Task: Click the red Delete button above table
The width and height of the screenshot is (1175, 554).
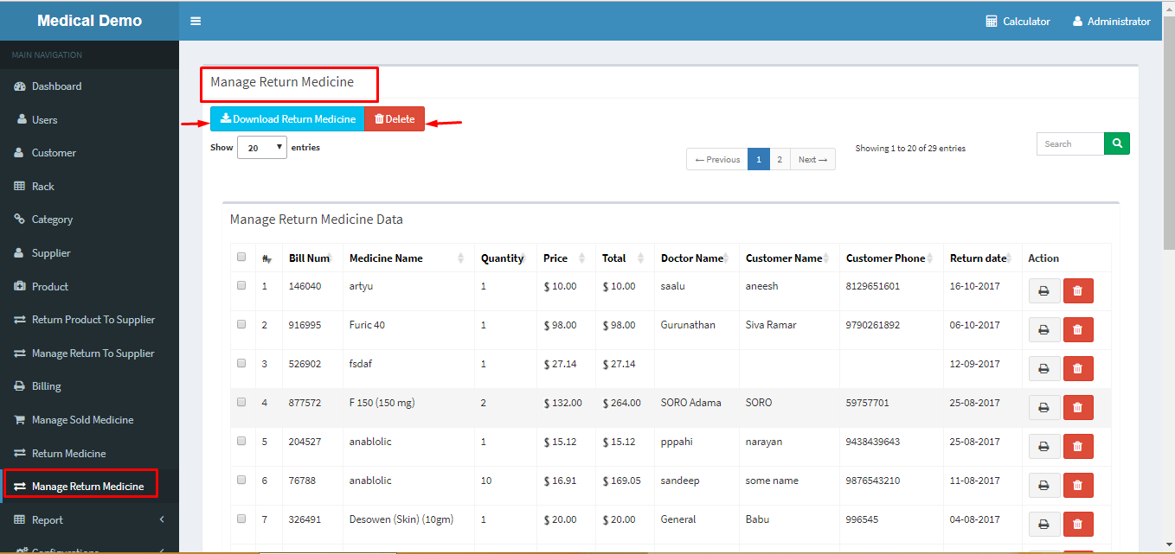Action: coord(395,119)
